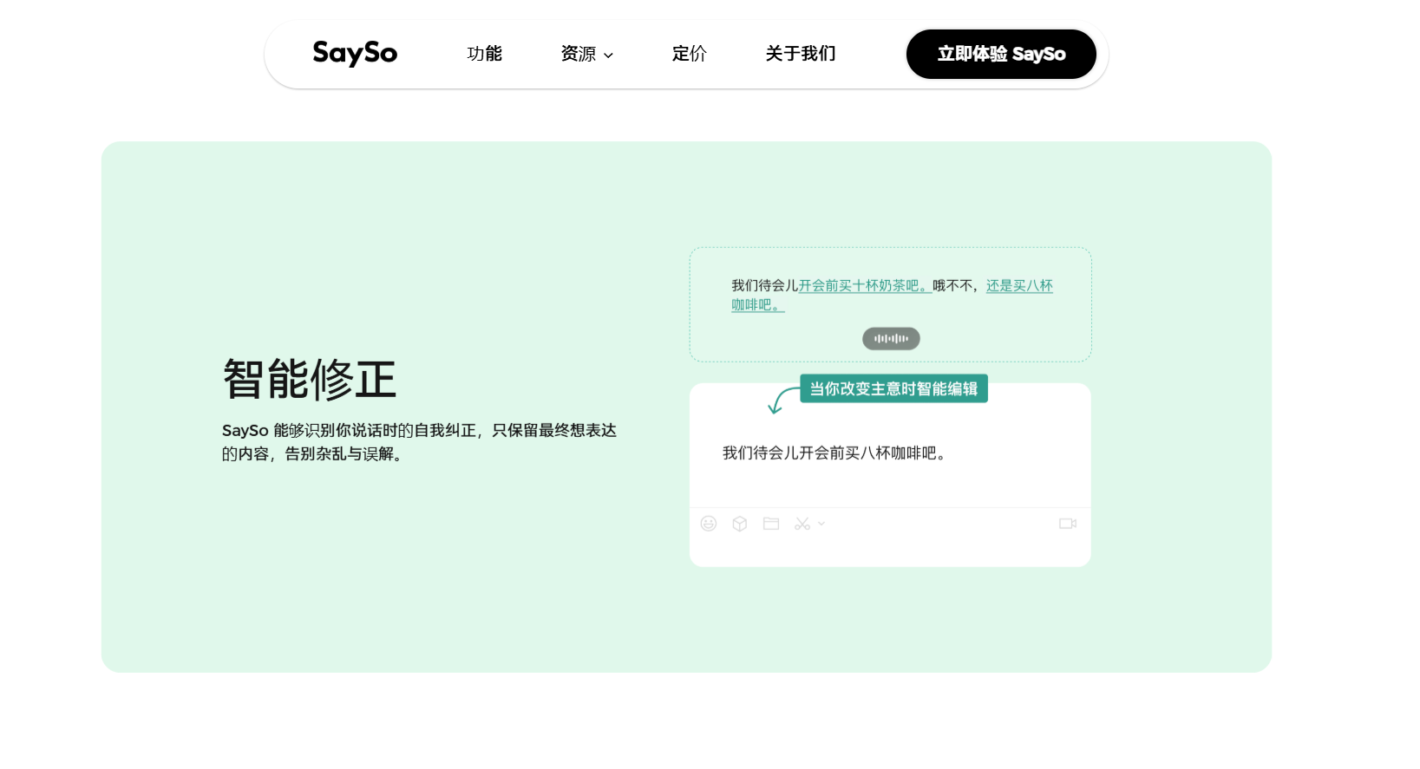Open the 关于我们 page
Image resolution: width=1420 pixels, height=769 pixels.
[800, 54]
